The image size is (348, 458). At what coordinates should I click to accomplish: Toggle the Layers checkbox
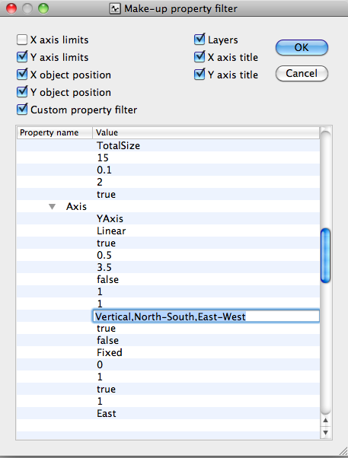click(x=200, y=40)
